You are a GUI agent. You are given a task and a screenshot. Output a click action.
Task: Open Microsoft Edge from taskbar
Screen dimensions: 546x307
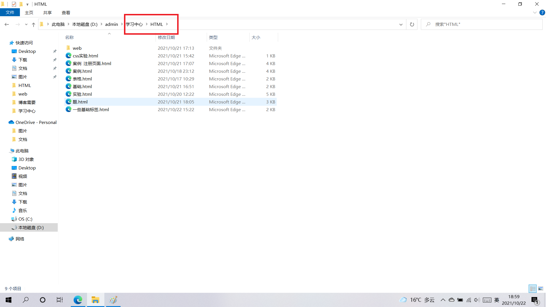tap(78, 300)
